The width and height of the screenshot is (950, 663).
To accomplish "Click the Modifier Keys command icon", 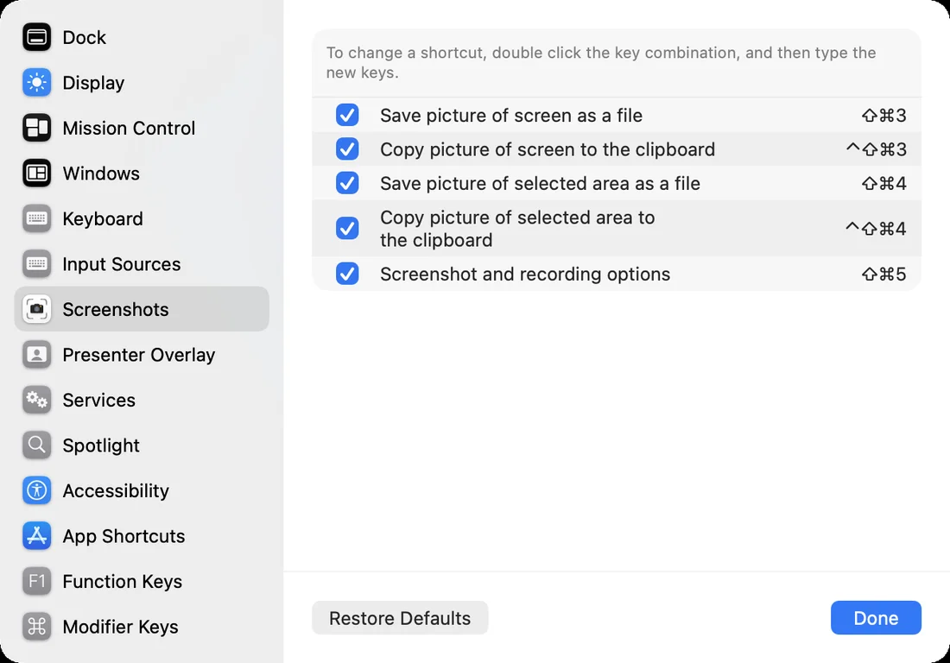I will (37, 626).
